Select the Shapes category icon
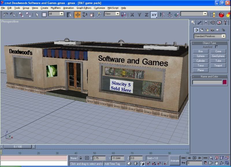The height and width of the screenshot is (167, 231). pyautogui.click(x=202, y=30)
